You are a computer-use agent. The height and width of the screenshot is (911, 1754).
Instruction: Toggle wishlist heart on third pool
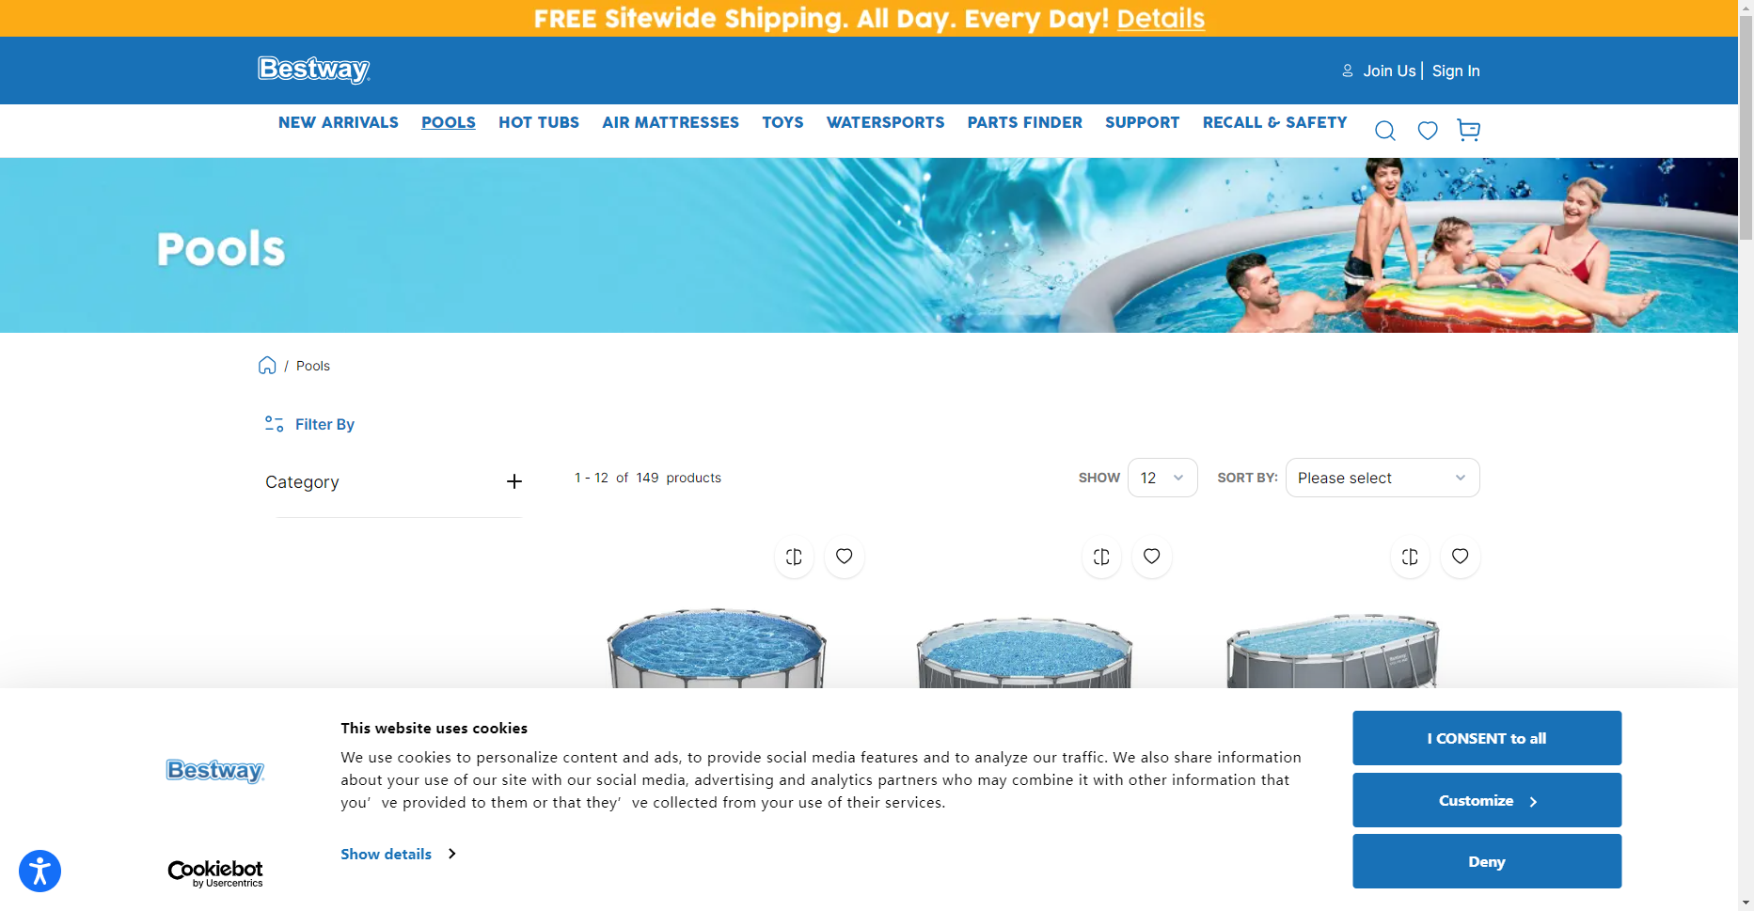(1460, 557)
